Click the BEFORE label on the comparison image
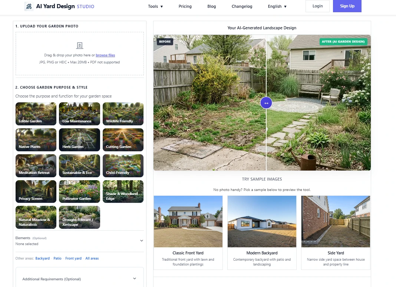 point(165,42)
